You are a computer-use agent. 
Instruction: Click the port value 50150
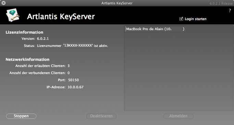coord(73,80)
